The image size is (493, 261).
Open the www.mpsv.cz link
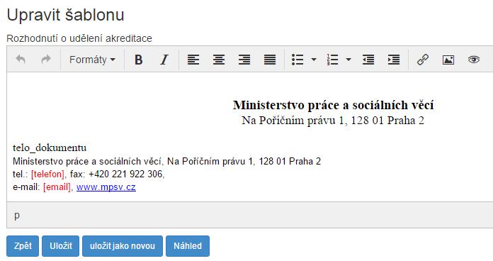point(106,187)
